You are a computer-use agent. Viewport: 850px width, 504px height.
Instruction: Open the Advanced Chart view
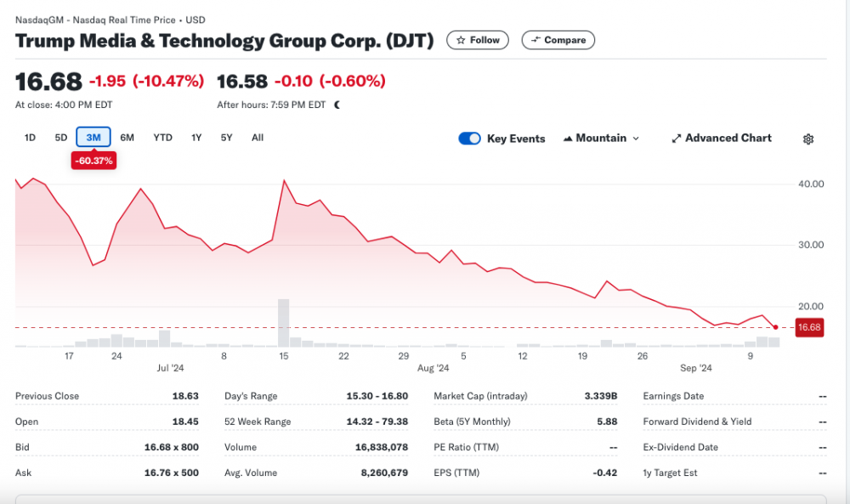pos(721,139)
